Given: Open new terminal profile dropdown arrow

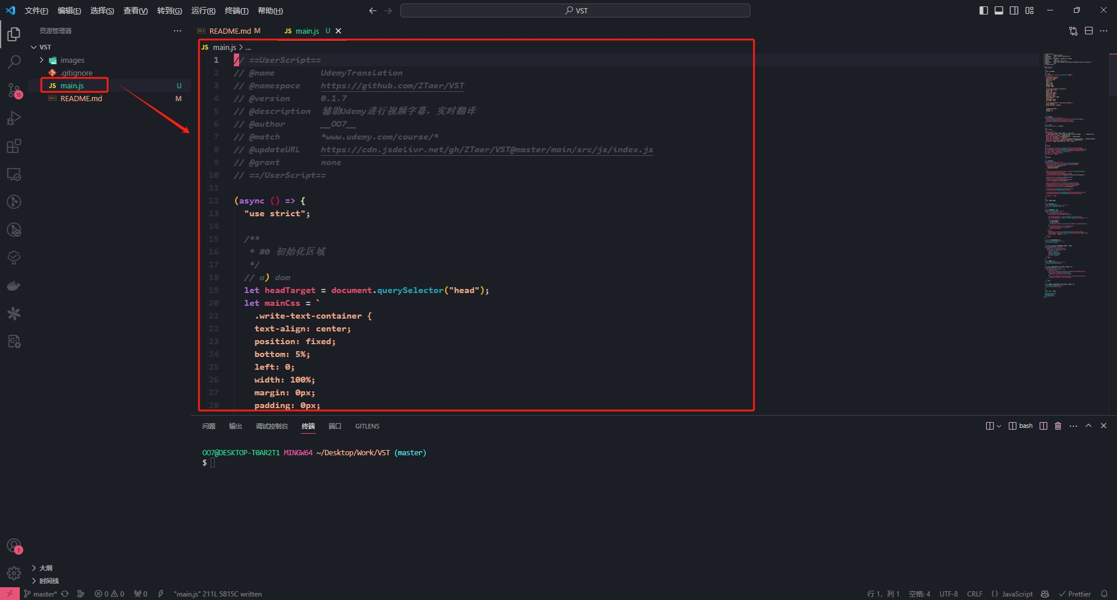Looking at the screenshot, I should 999,426.
